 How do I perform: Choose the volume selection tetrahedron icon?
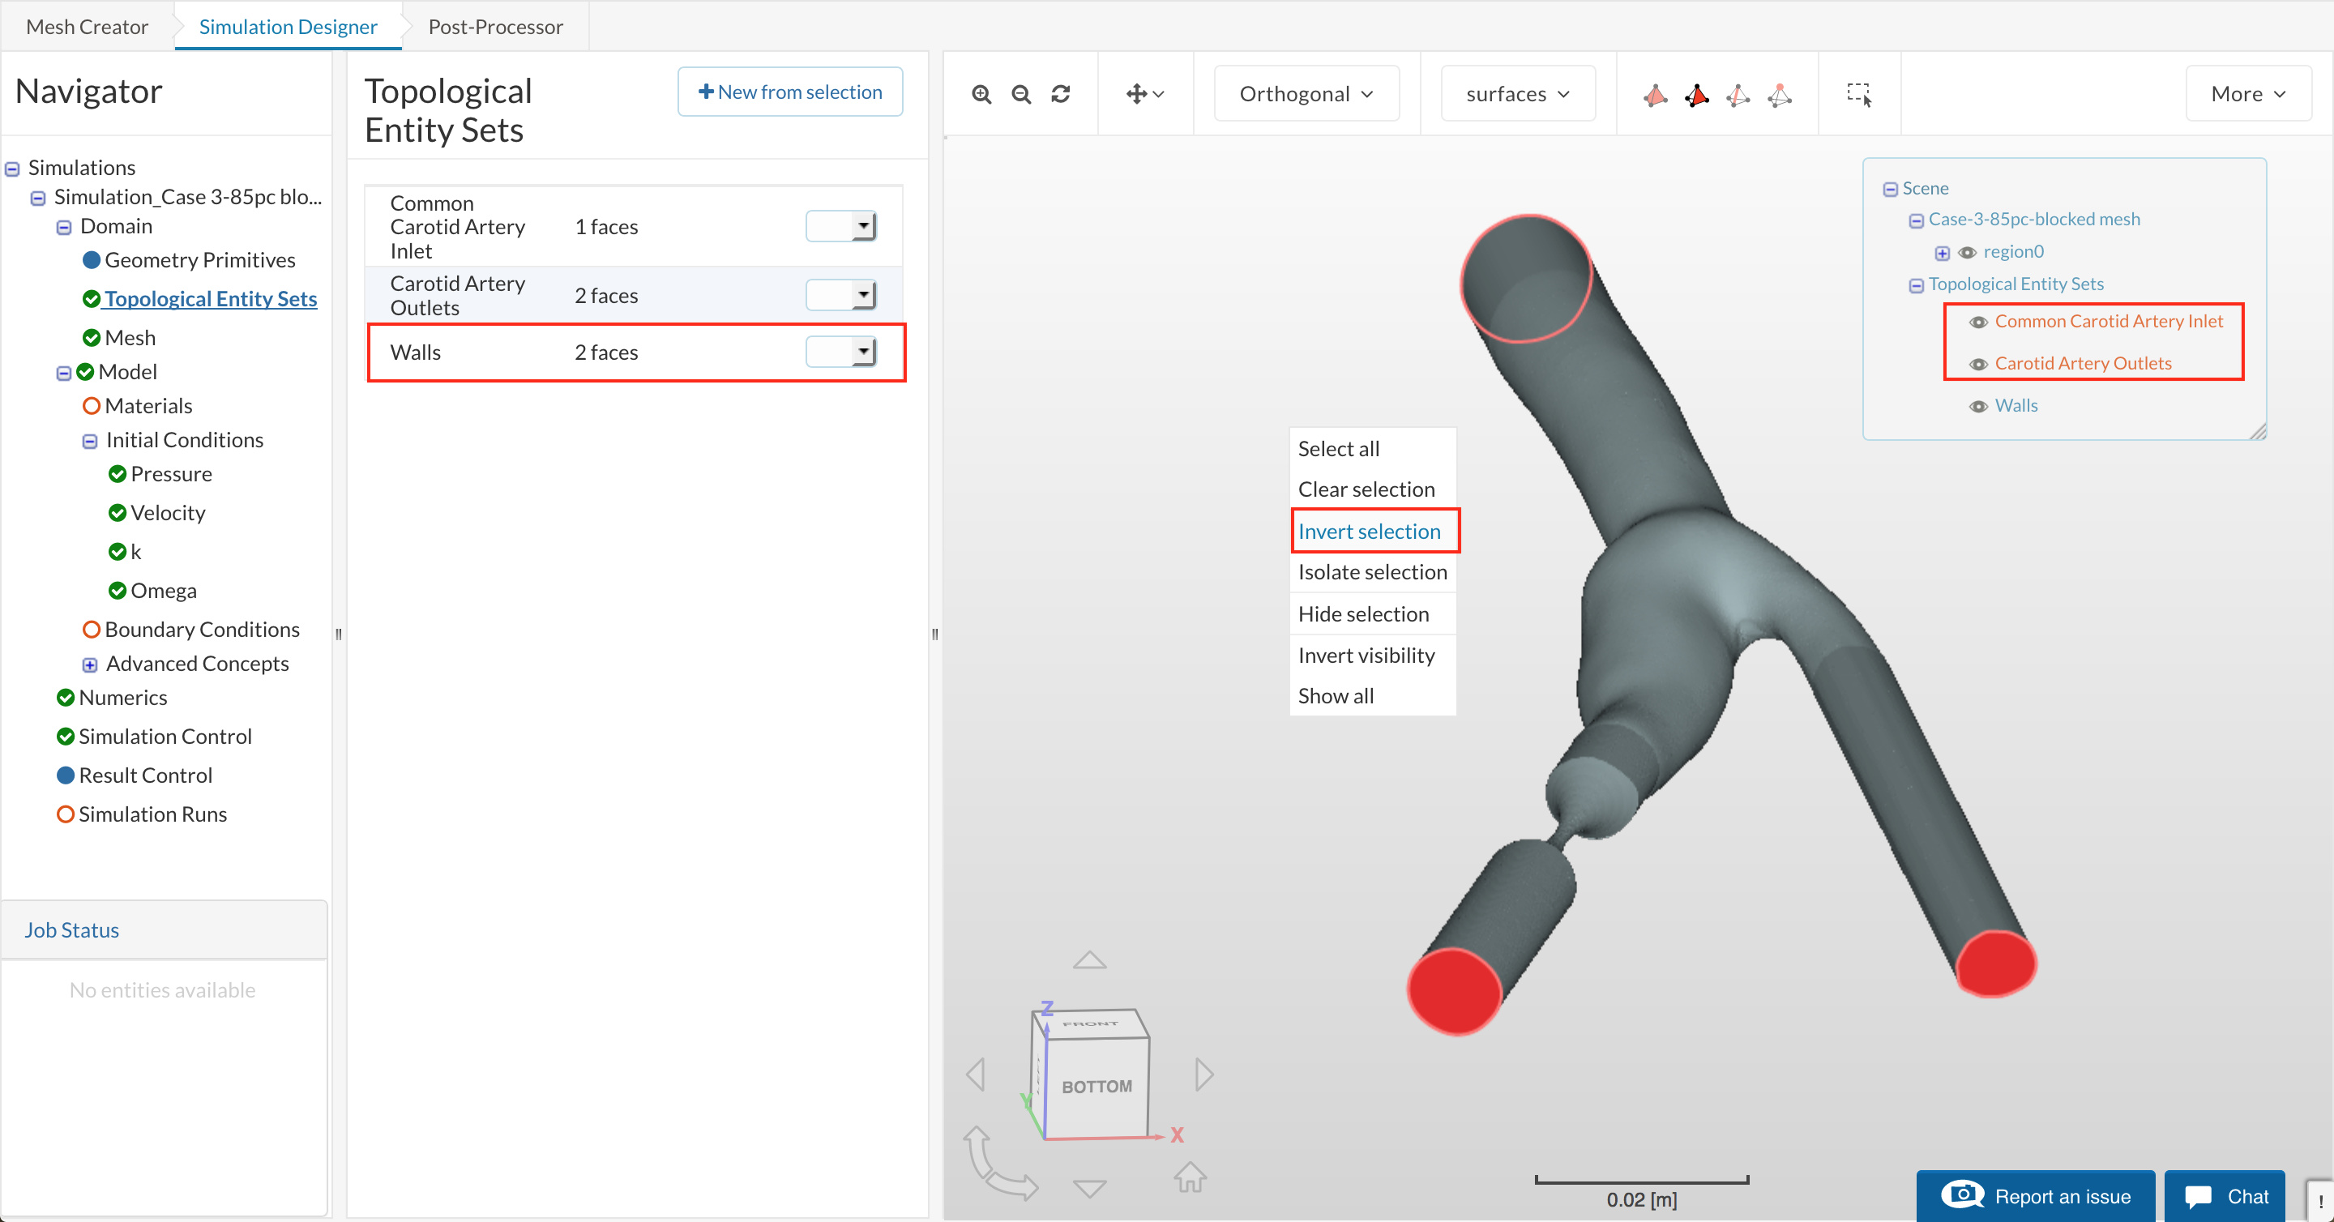1656,95
